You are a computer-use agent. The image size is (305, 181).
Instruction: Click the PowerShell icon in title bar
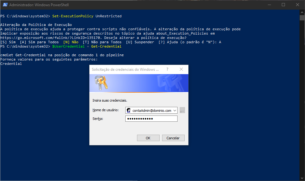point(5,5)
